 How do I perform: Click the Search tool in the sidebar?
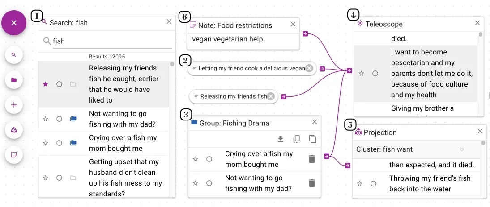[x=14, y=55]
